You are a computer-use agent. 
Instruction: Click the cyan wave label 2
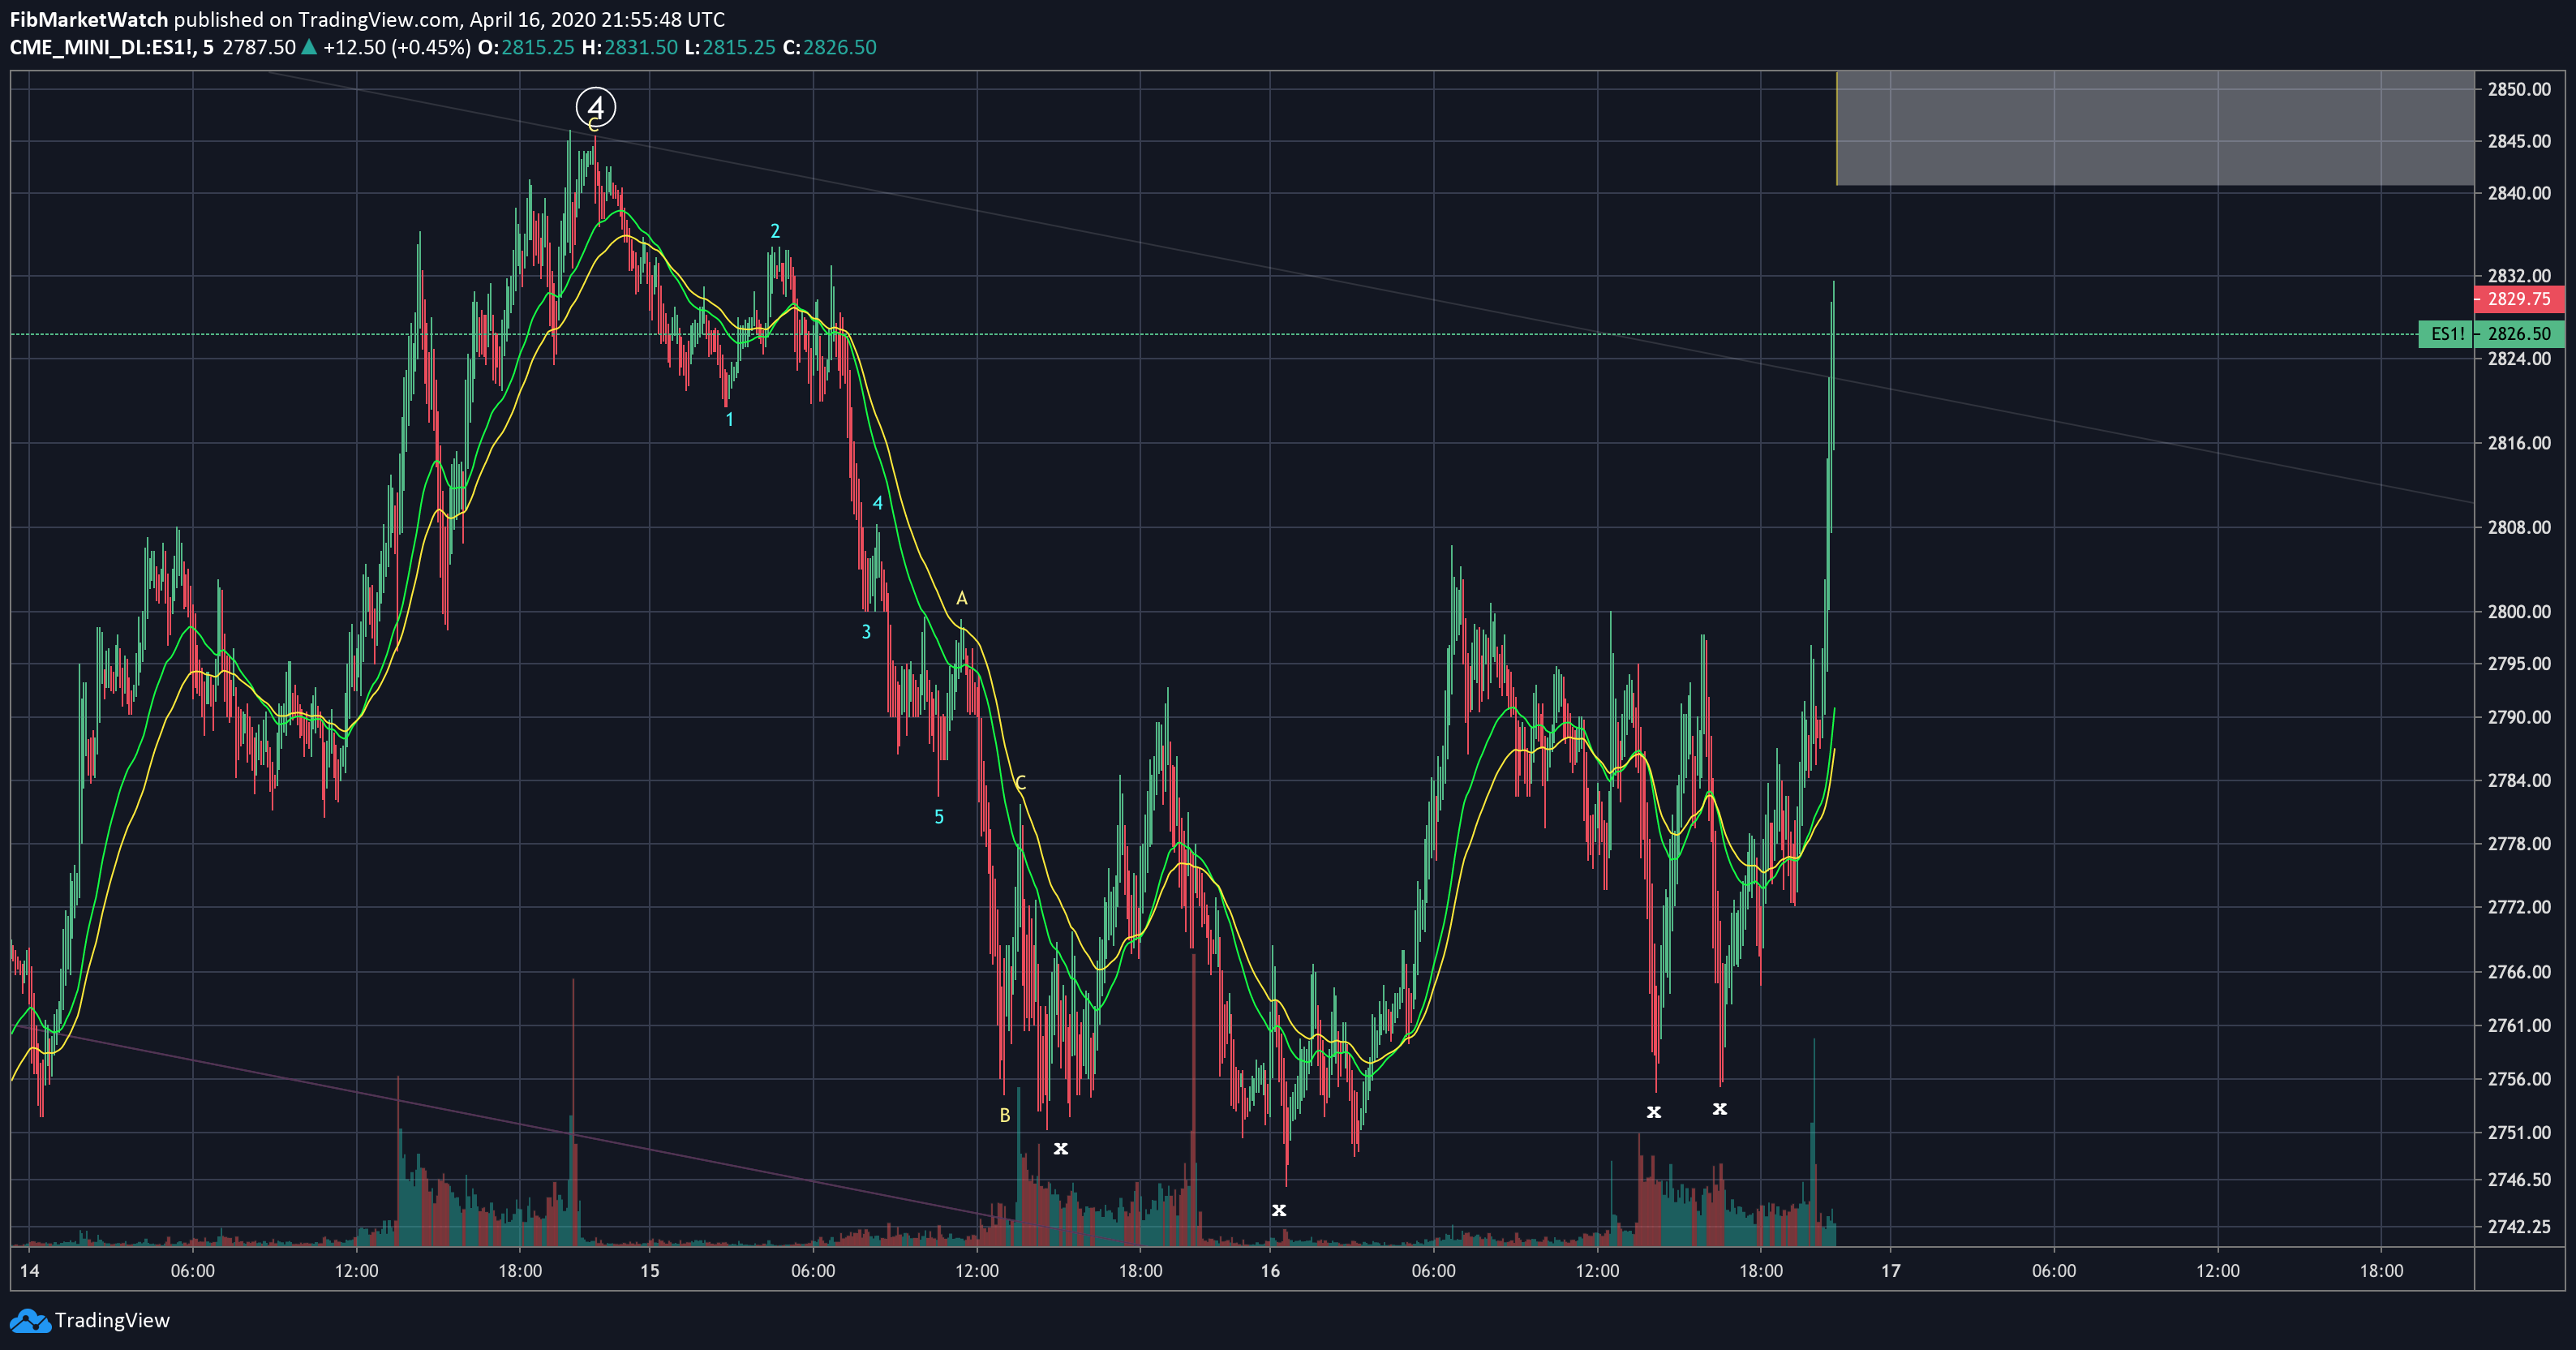tap(775, 231)
